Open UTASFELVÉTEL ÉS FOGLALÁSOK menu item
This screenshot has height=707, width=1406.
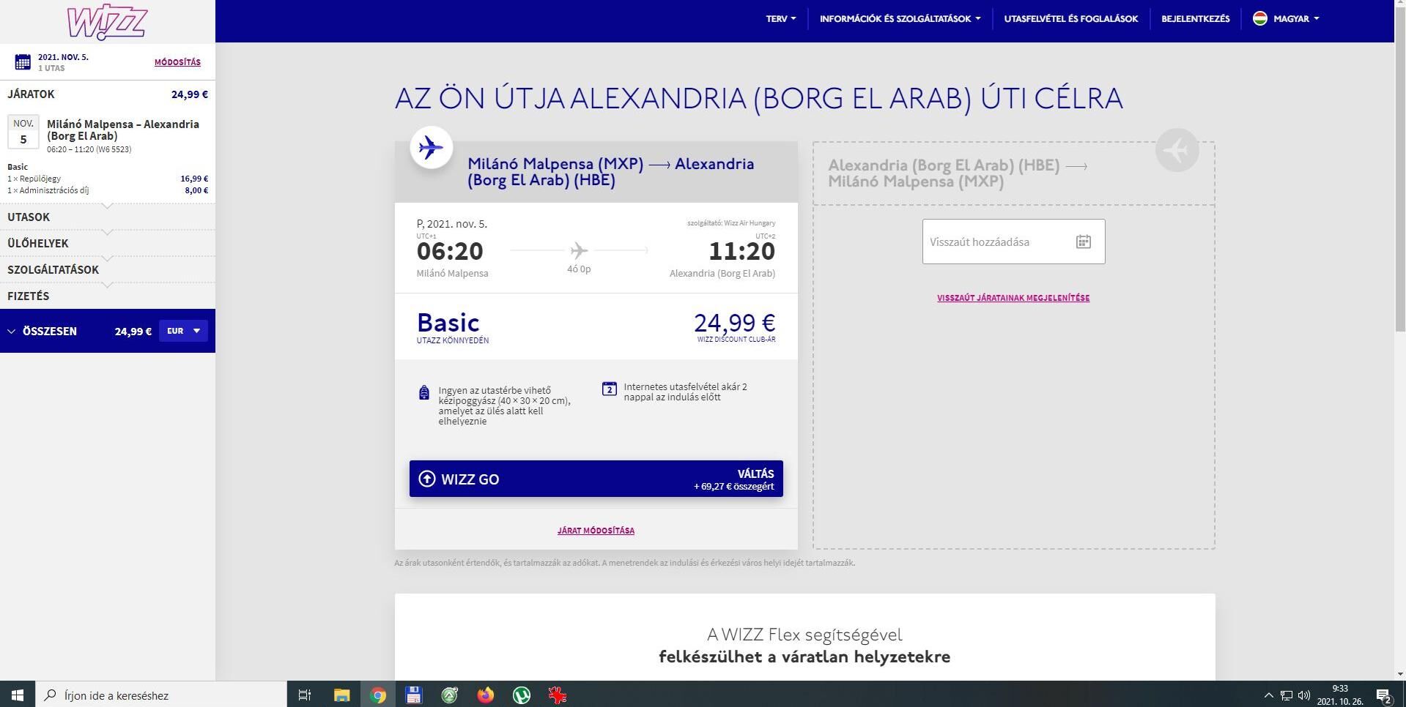(1070, 19)
